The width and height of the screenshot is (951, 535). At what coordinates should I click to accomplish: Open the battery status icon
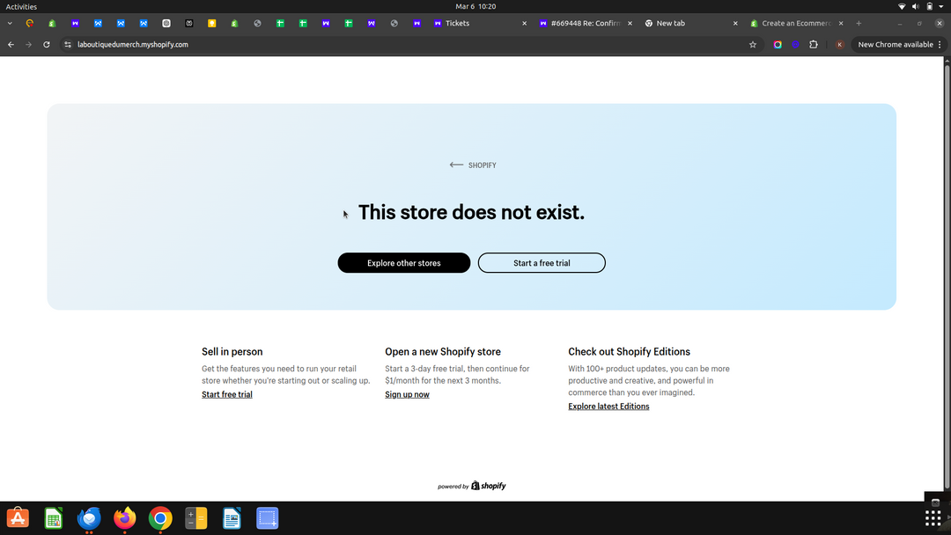929,7
